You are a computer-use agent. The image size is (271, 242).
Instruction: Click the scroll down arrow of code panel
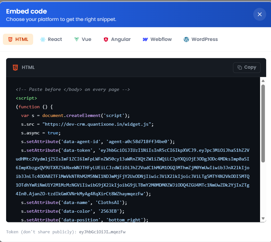(263, 218)
